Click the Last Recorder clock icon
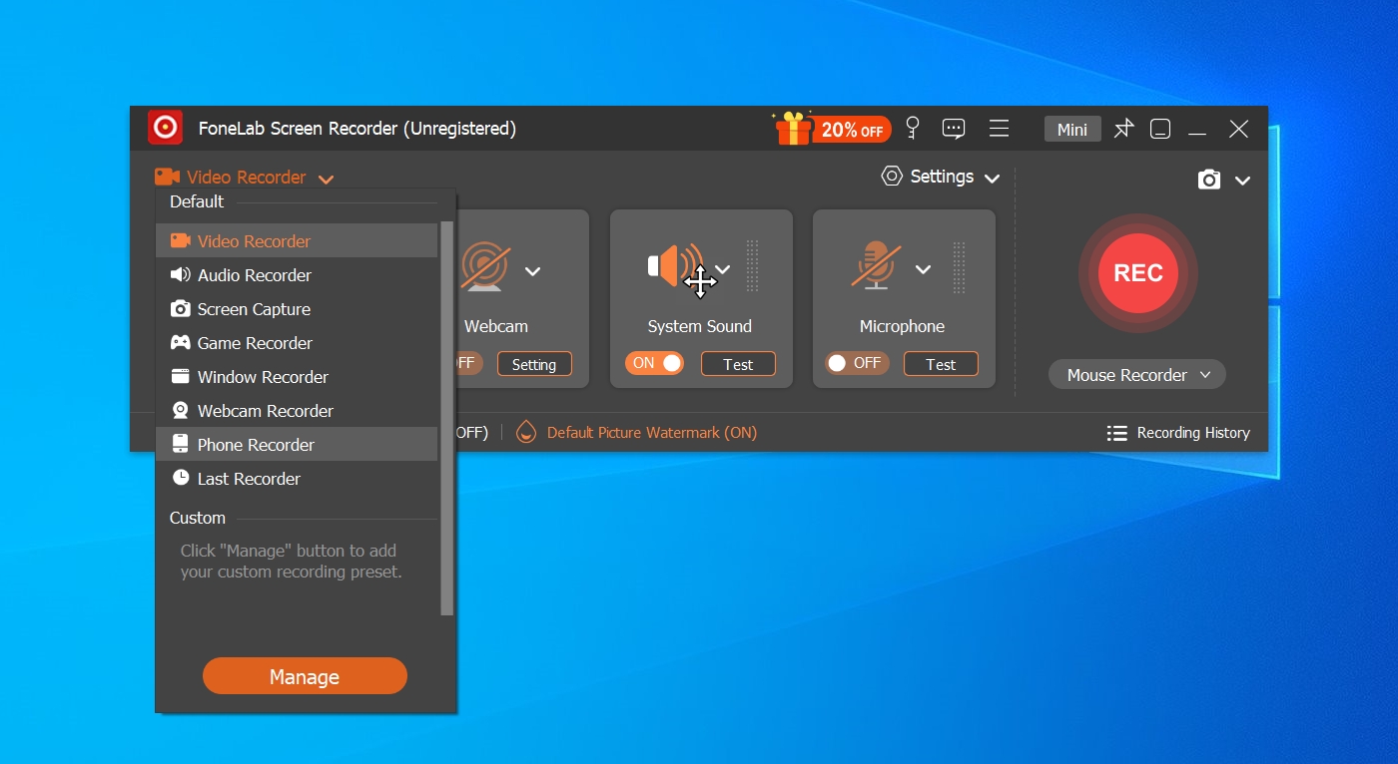Screen dimensions: 1398x764 [x=181, y=478]
